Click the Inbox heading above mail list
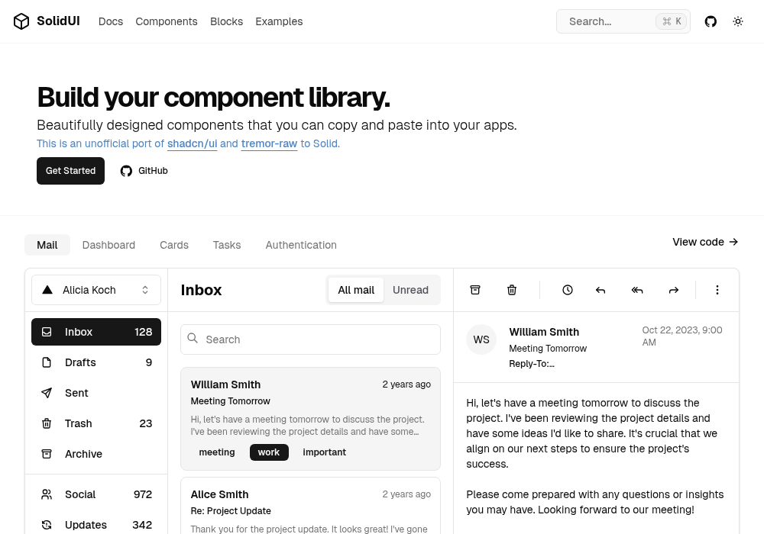Viewport: 764px width, 534px height. [201, 290]
